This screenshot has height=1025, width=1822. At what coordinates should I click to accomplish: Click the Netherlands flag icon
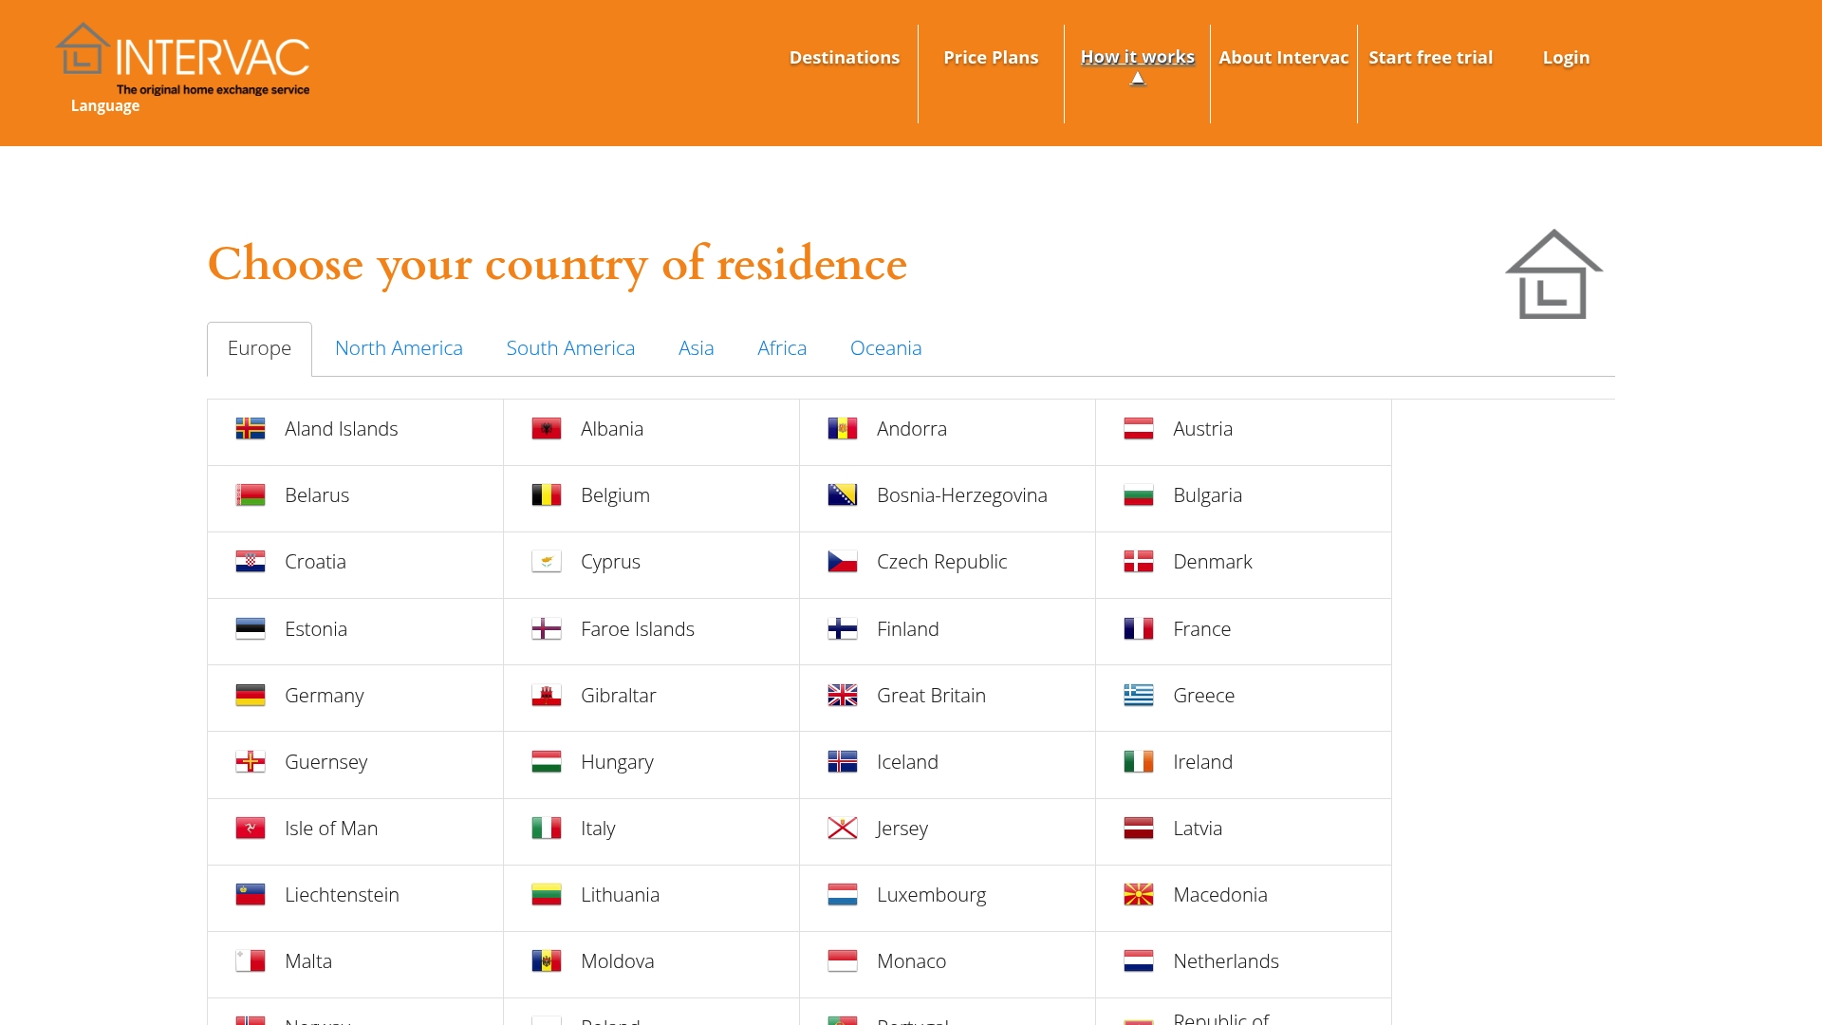coord(1137,960)
